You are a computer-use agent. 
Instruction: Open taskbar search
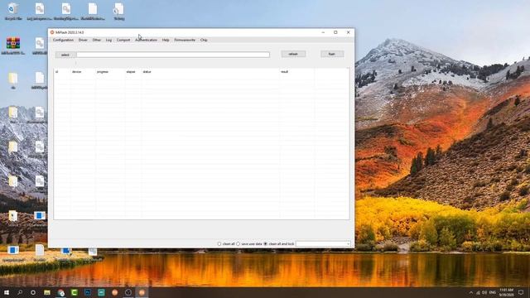click(20, 292)
